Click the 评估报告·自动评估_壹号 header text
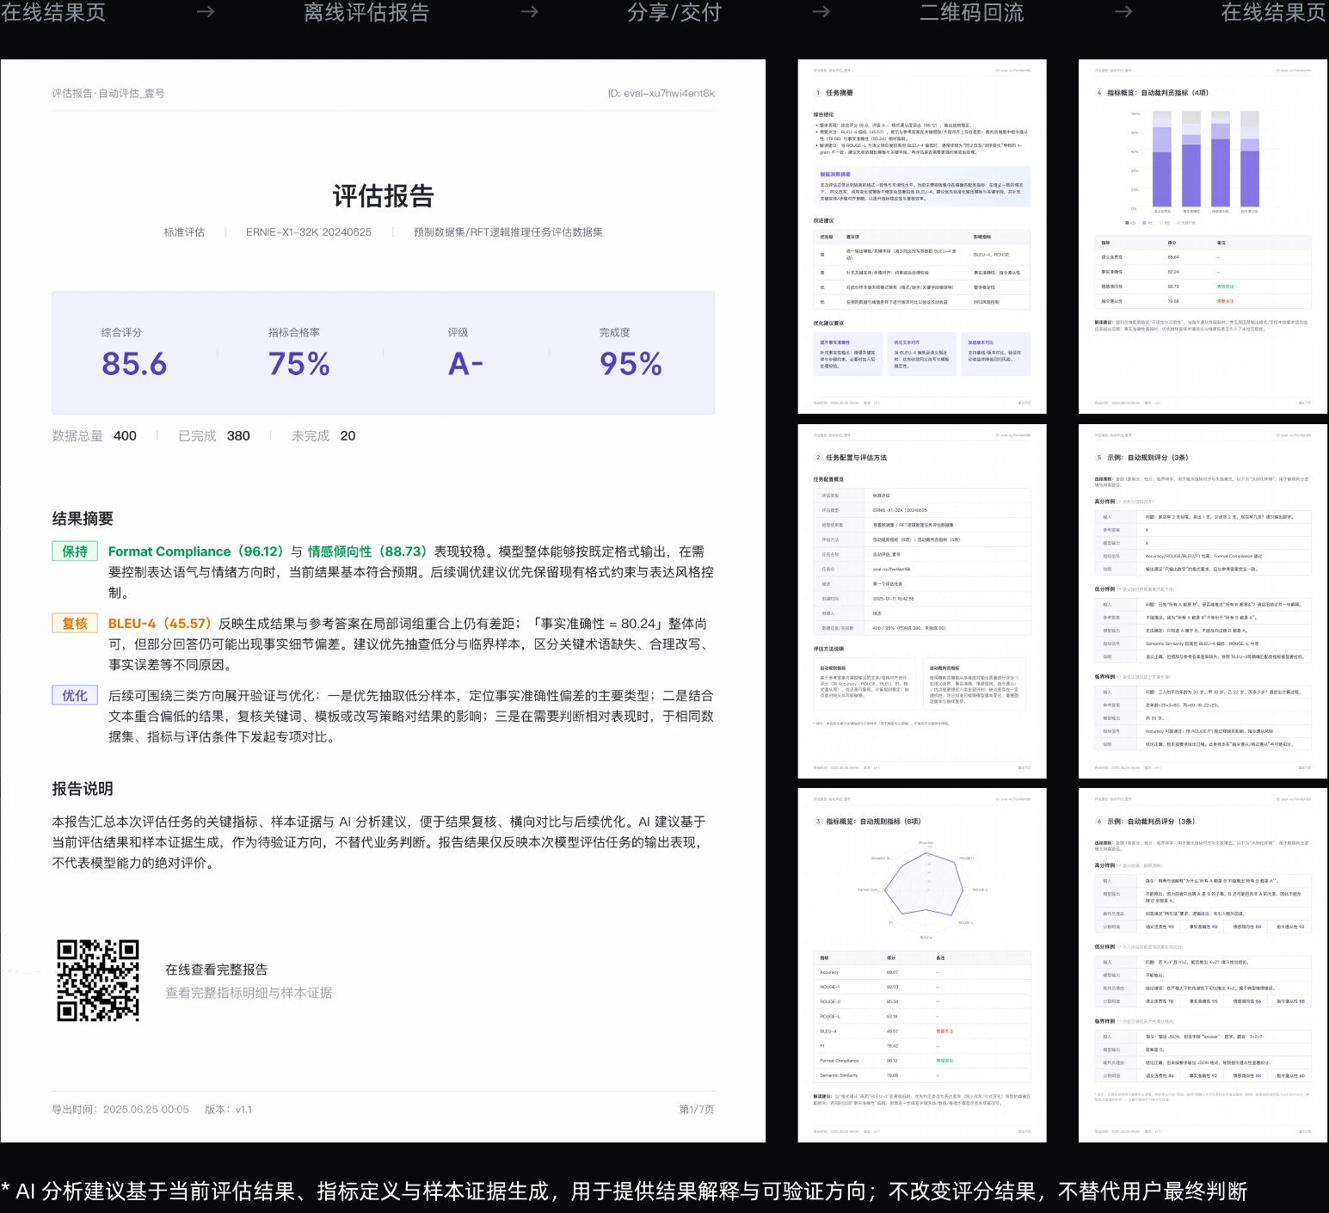Screen dimensions: 1329x1213 [108, 93]
